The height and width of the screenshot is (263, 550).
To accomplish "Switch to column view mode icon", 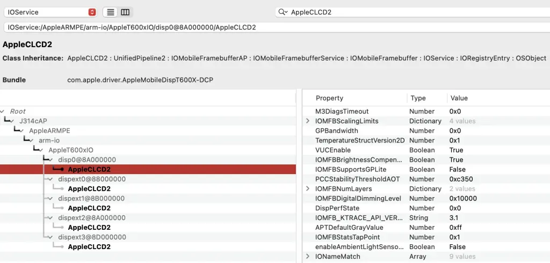I will tap(125, 12).
